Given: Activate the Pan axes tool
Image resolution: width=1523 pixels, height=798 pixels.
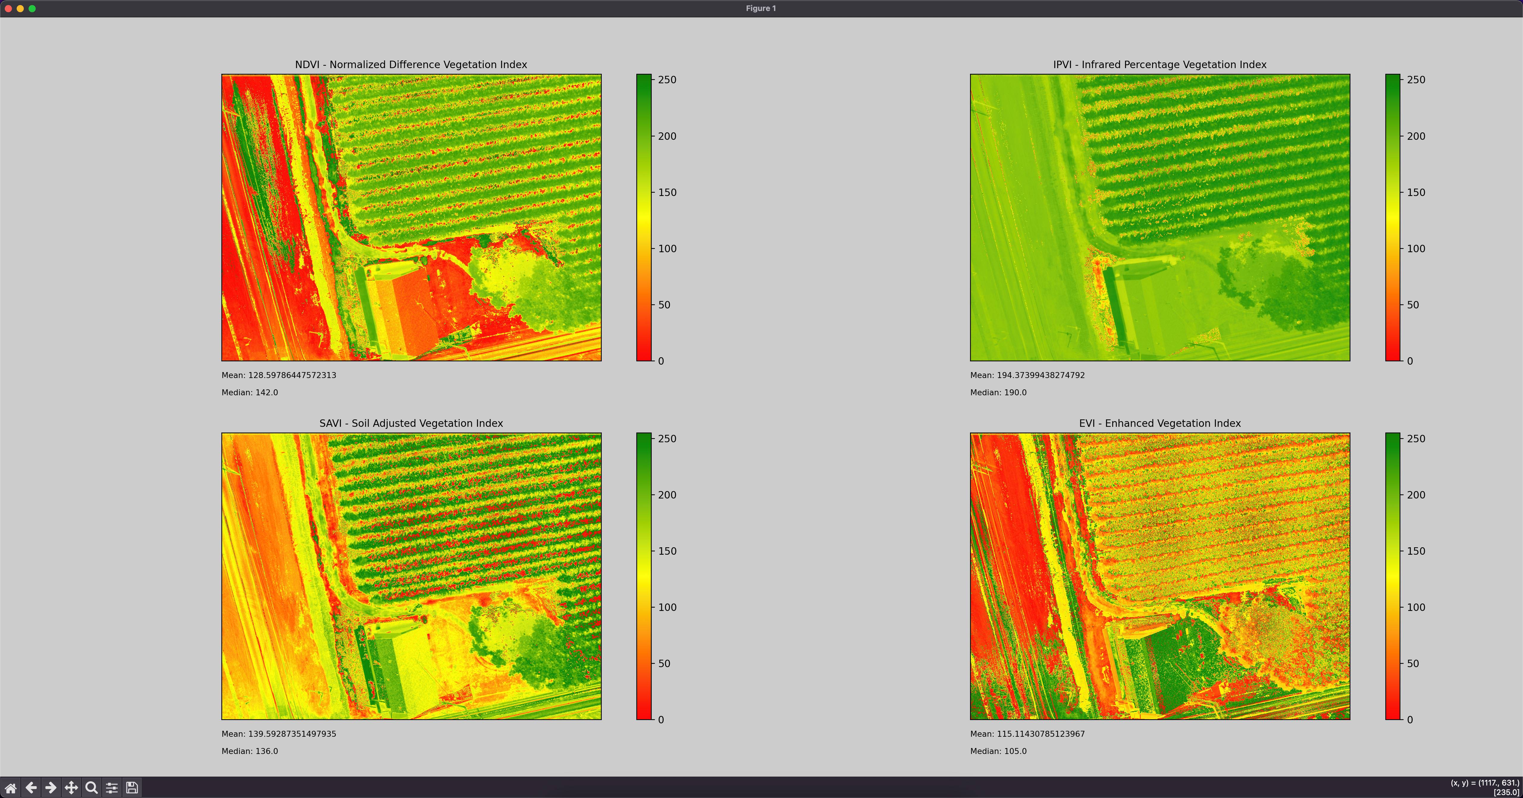Looking at the screenshot, I should point(71,787).
